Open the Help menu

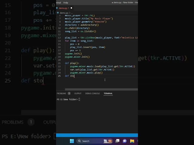[x=66, y=3]
